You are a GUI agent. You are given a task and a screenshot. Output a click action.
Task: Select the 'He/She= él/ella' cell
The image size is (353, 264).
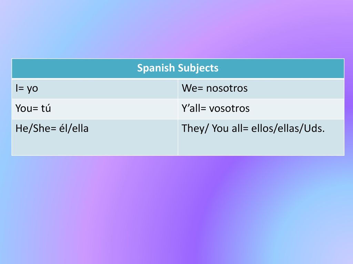point(95,137)
